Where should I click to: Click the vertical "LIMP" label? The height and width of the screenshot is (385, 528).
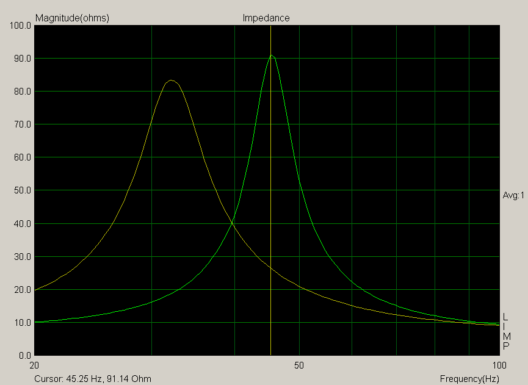506,331
